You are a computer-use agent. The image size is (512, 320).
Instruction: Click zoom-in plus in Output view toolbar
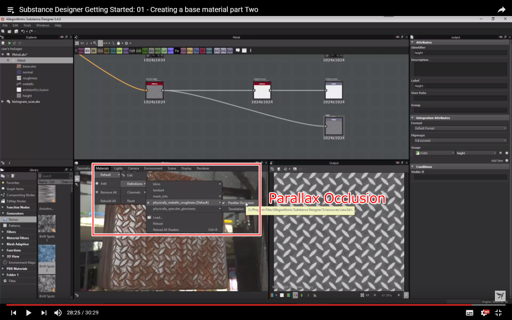point(399,295)
